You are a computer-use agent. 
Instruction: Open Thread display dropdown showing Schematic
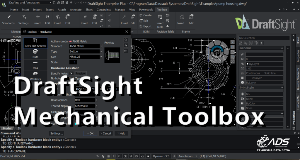pyautogui.click(x=86, y=106)
